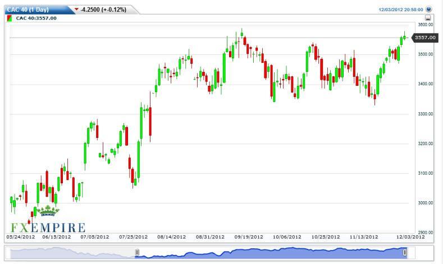
Task: Click the 3300.00 price axis label
Action: tap(424, 114)
